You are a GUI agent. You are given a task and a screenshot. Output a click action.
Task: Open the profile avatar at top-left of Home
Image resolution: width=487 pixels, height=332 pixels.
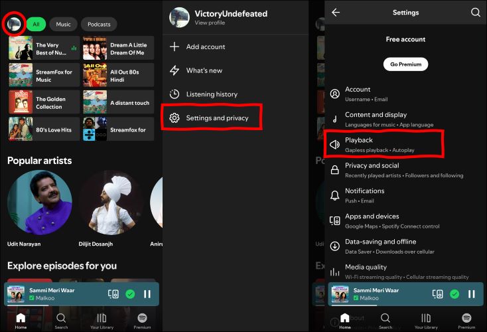[15, 25]
